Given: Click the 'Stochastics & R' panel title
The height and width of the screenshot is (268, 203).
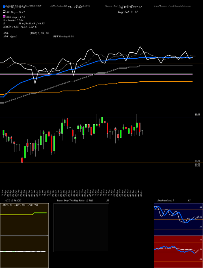Looking at the screenshot, I should pyautogui.click(x=166, y=201).
